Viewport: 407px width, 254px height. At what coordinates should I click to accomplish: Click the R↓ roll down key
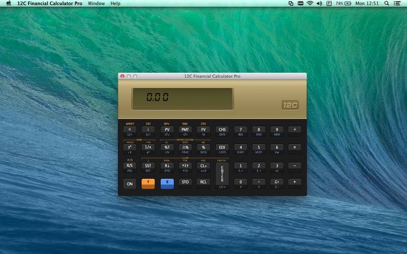point(167,168)
